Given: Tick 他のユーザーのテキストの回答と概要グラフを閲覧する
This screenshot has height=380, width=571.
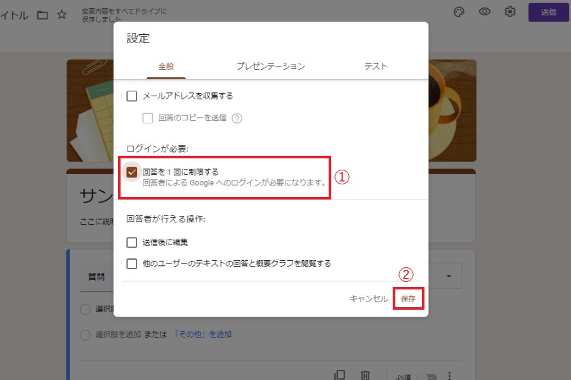Looking at the screenshot, I should click(132, 263).
